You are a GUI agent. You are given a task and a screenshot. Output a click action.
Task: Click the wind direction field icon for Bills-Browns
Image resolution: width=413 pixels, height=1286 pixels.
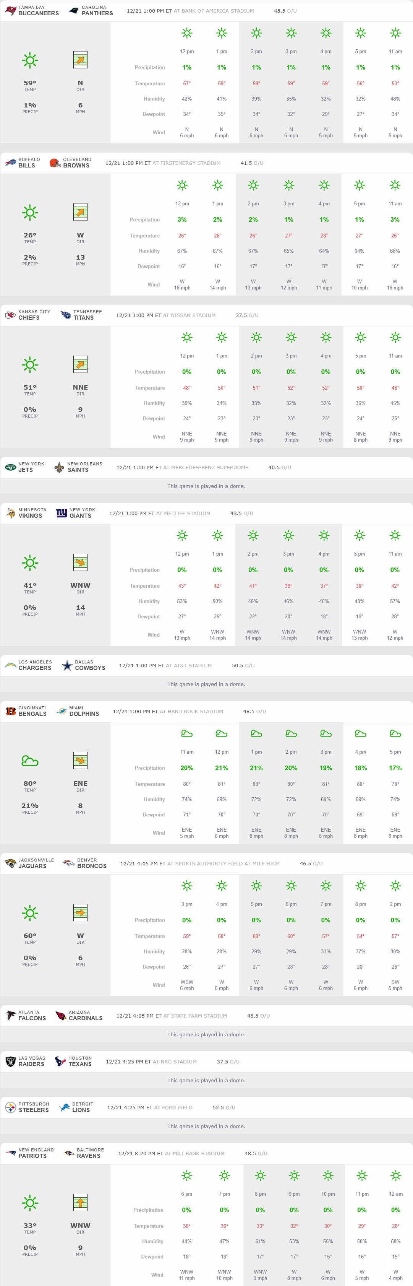[x=80, y=212]
